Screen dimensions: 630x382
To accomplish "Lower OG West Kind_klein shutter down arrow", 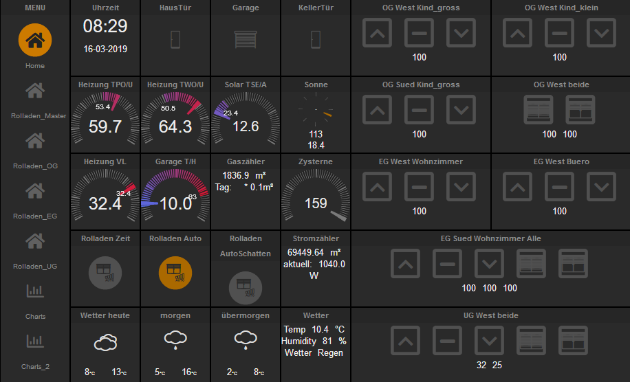I will click(x=601, y=33).
